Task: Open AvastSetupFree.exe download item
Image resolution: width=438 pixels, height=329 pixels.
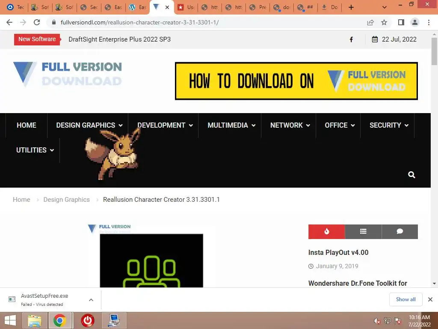Action: coord(44,299)
